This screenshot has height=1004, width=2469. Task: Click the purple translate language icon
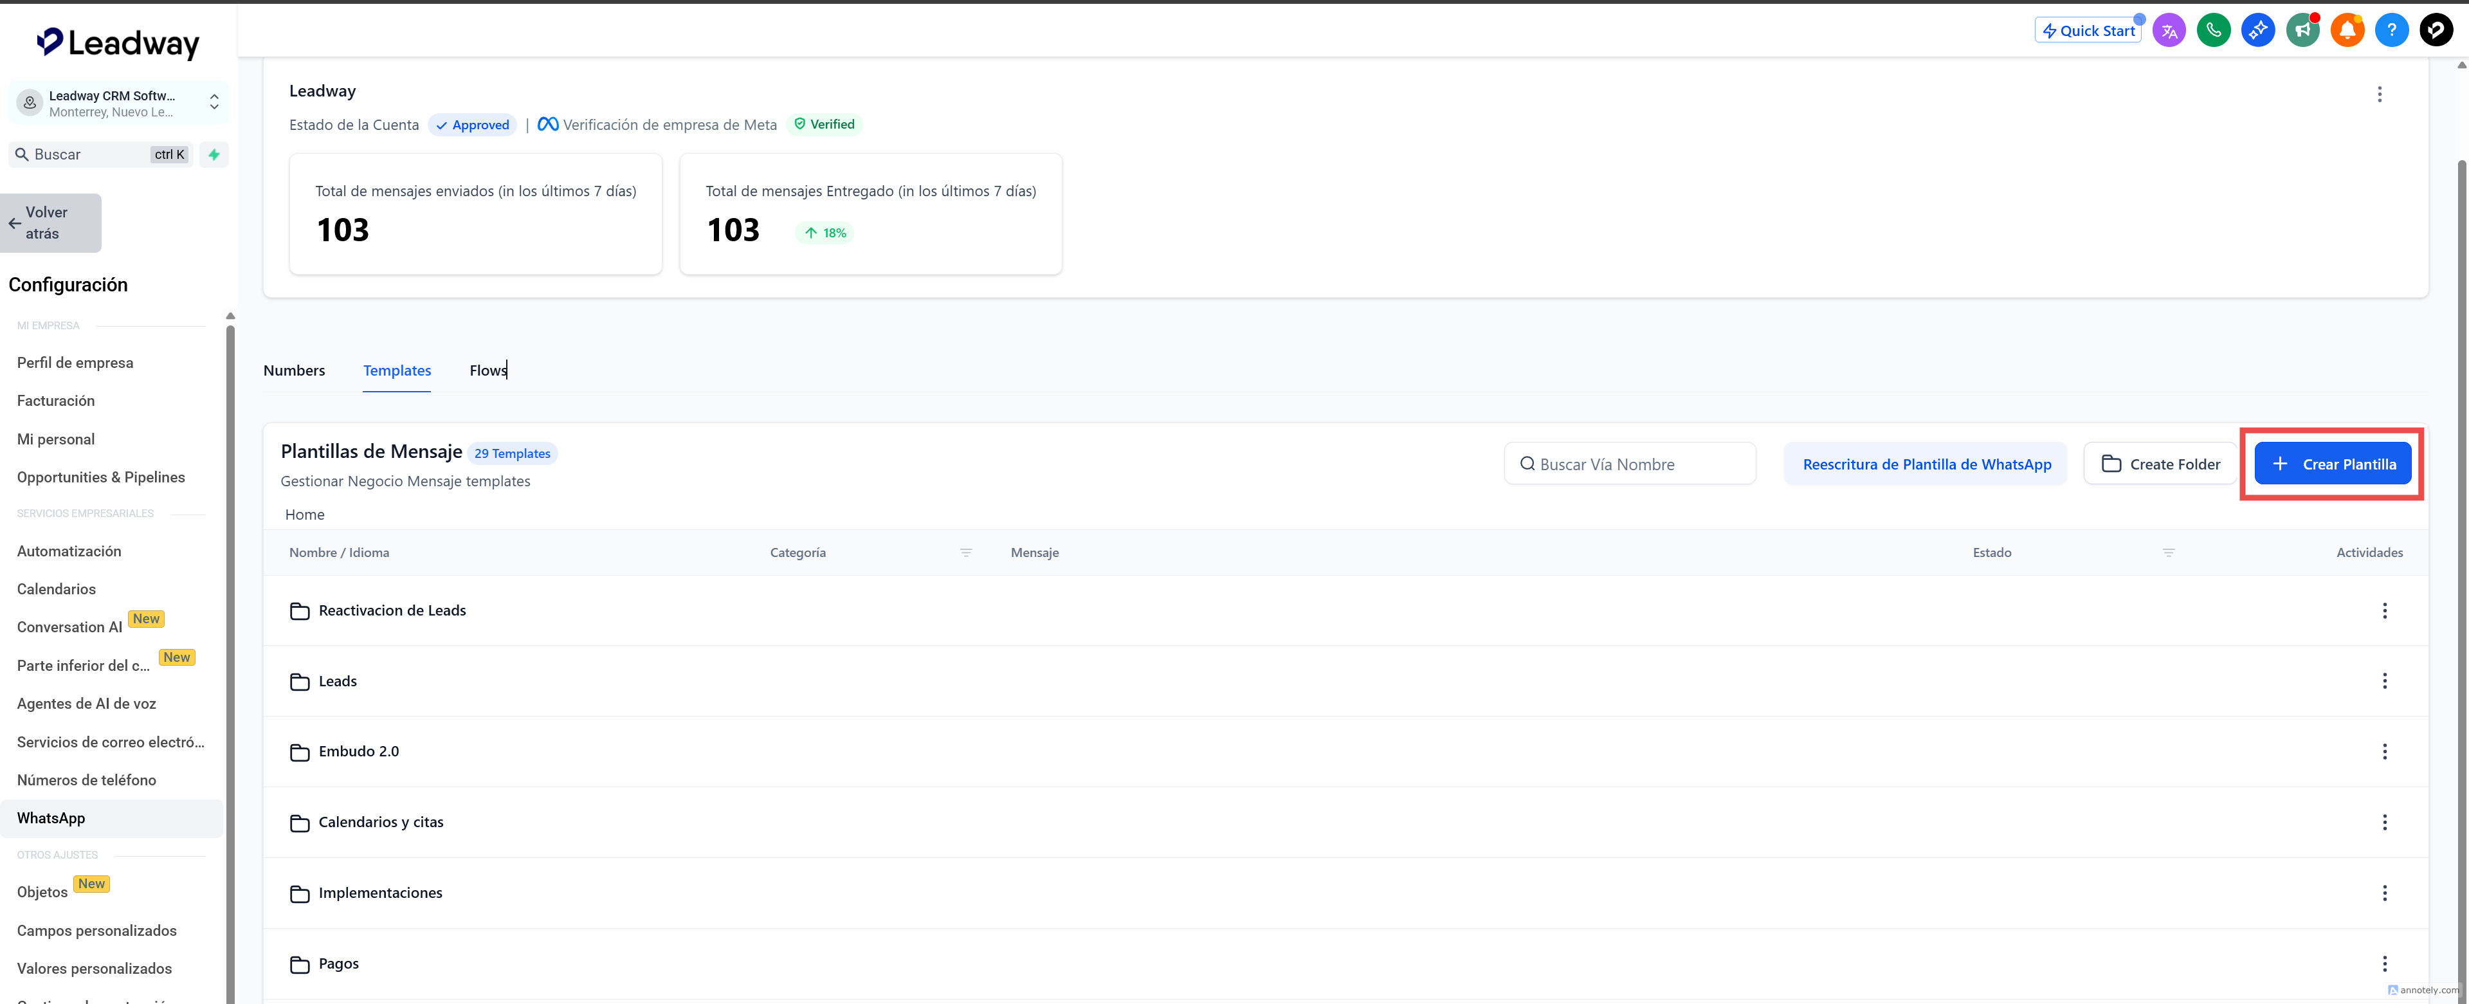pyautogui.click(x=2169, y=31)
